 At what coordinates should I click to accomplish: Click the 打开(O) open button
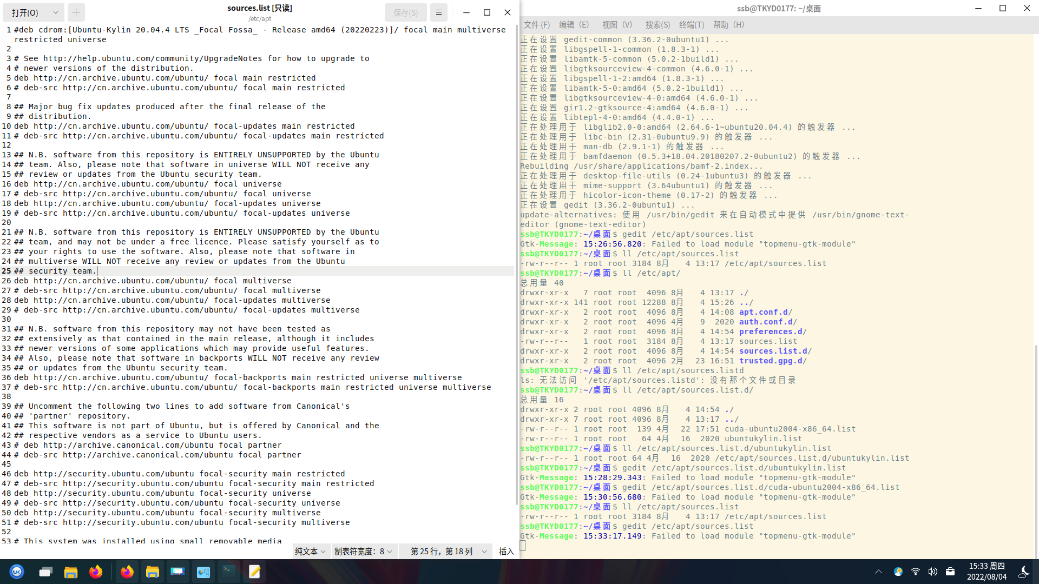(x=25, y=12)
